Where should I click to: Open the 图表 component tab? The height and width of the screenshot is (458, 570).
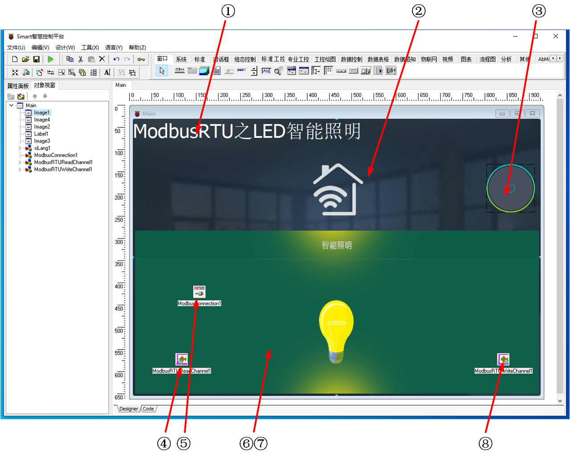pos(466,59)
